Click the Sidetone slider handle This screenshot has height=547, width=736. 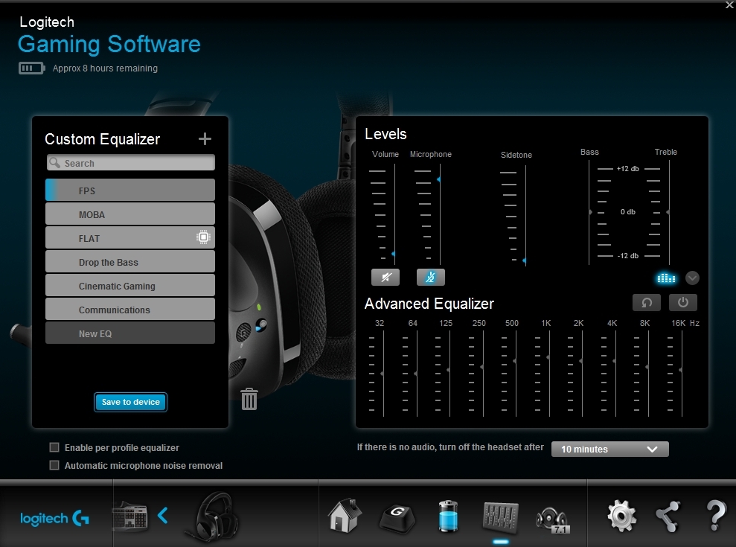click(525, 260)
